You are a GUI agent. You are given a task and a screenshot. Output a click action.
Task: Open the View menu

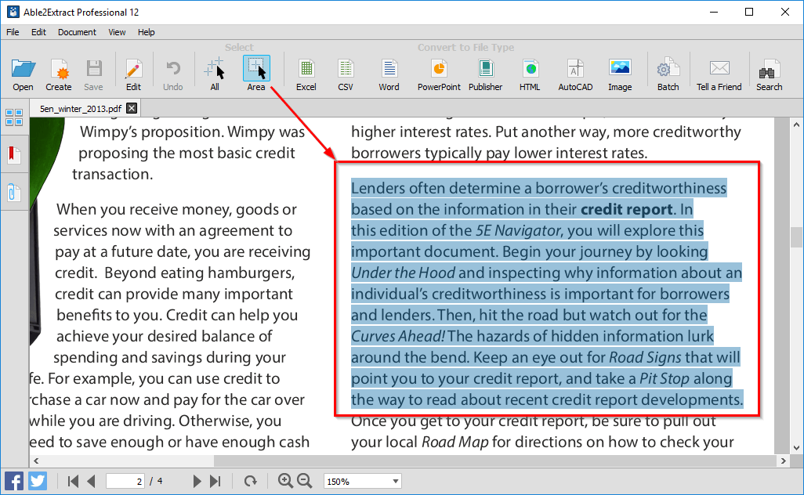tap(117, 32)
